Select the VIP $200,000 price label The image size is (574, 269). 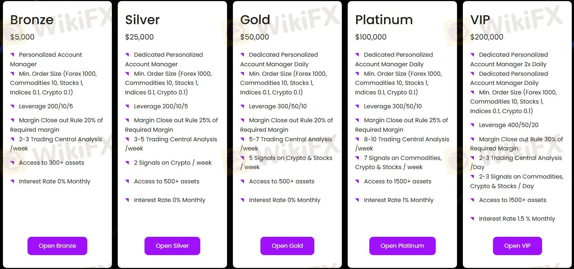click(x=487, y=37)
